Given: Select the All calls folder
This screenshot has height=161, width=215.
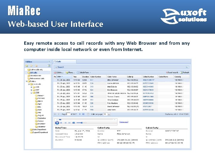Looking at the screenshot, I should (32, 73).
